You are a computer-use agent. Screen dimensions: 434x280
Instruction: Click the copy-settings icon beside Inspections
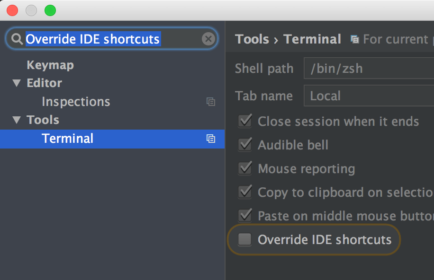pos(211,102)
